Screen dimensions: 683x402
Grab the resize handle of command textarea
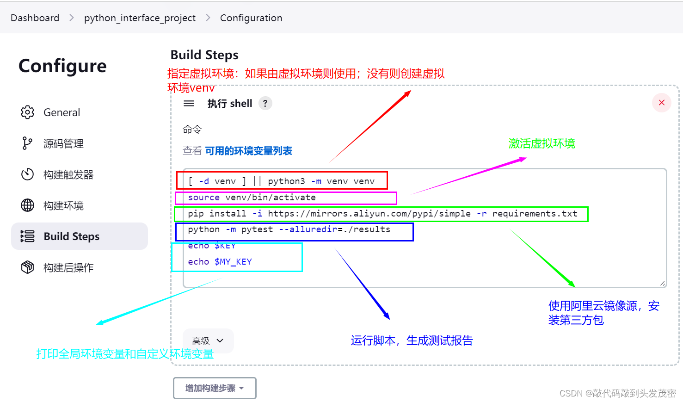[x=662, y=283]
